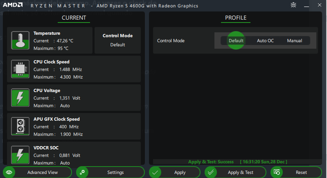
Task: Click the APU GFX graphics card icon
Action: coord(19,126)
